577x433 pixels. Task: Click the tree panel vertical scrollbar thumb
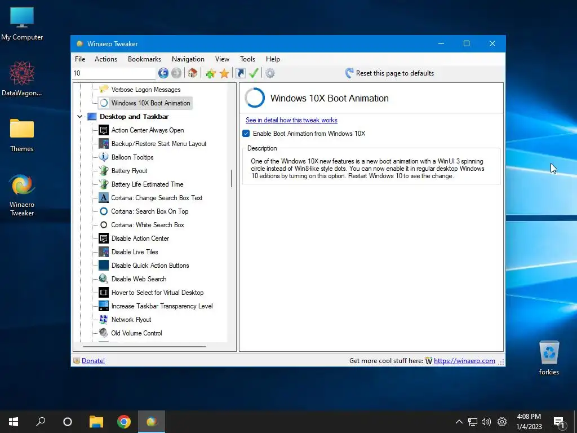(232, 178)
